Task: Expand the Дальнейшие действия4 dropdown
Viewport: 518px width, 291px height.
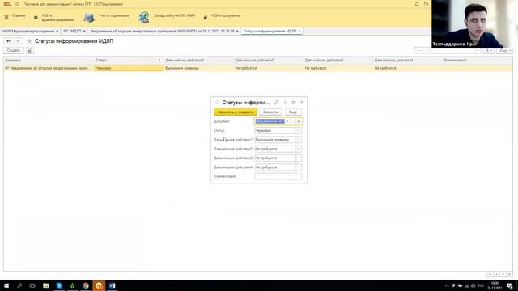Action: click(299, 167)
